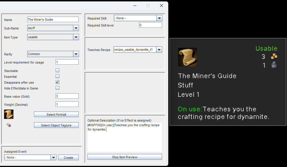Click the scroll portrait icon in editor
Image resolution: width=287 pixels, height=167 pixels.
[9, 114]
